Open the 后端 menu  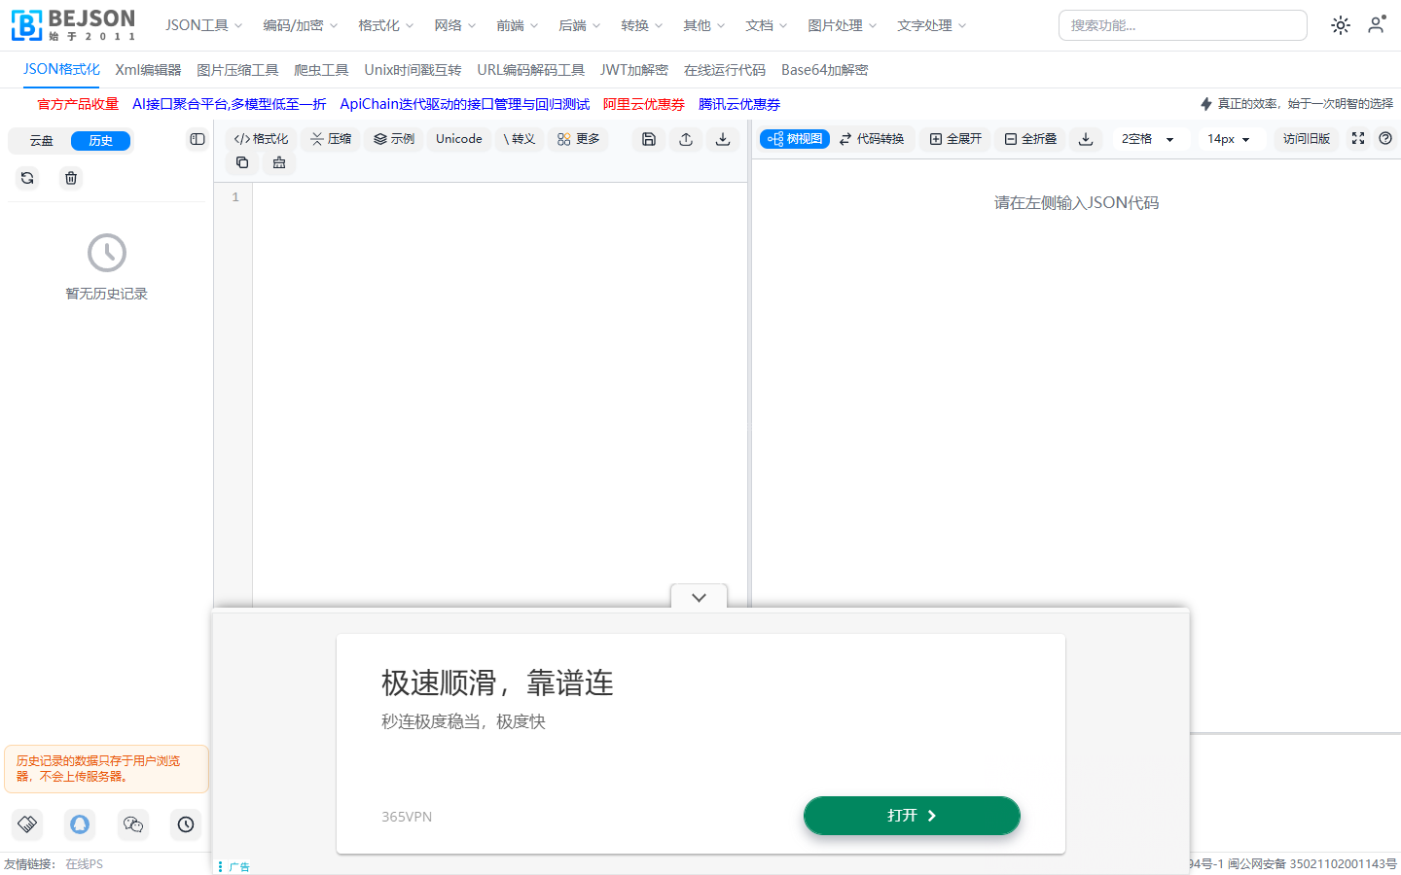(x=579, y=25)
